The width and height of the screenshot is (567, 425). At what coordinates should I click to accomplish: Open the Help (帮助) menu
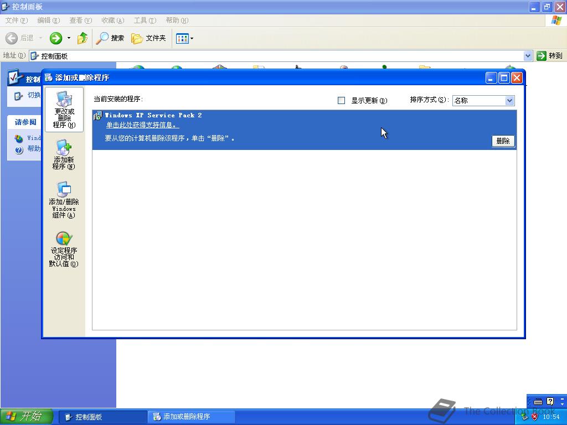tap(177, 20)
